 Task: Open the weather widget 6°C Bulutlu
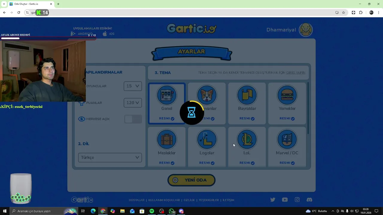[x=316, y=211]
